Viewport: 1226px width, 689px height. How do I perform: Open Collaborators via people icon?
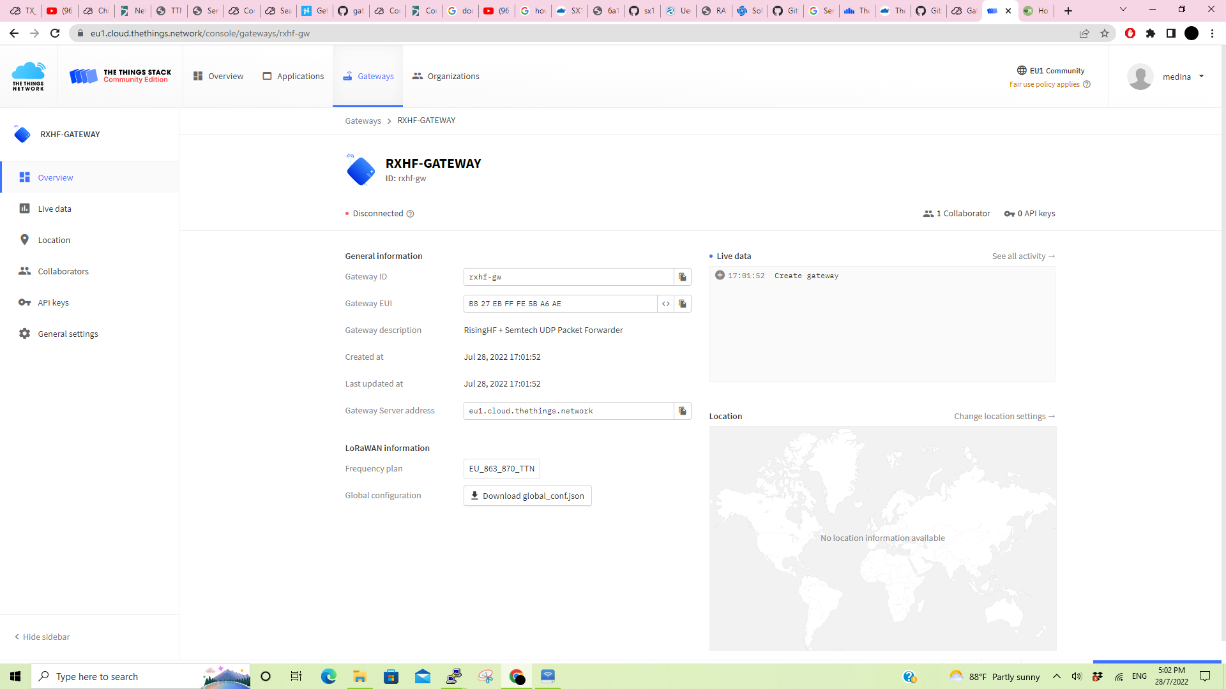pos(24,271)
